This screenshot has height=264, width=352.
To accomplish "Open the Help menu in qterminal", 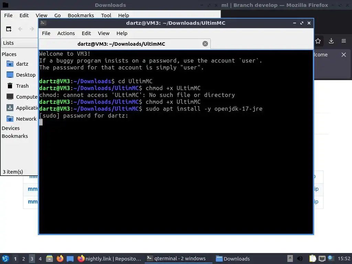I will point(122,33).
